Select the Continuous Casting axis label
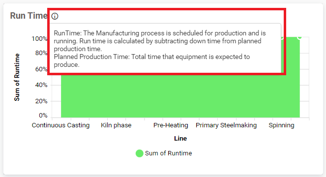The width and height of the screenshot is (326, 177). click(60, 125)
